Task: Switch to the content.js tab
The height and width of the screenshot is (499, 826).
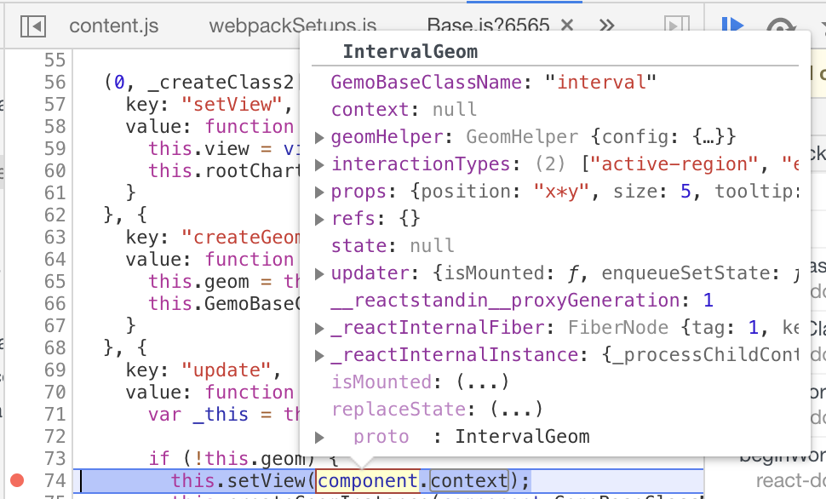Action: tap(113, 26)
